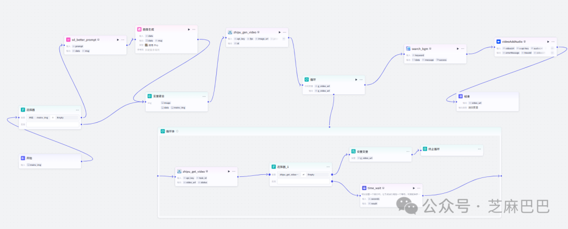The image size is (568, 229).
Task: Click the search_bgm node icon
Action: point(408,48)
